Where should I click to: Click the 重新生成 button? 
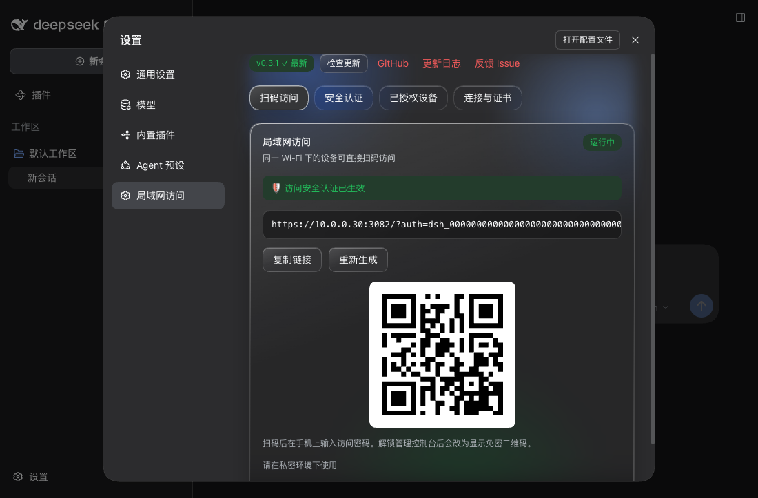point(358,260)
